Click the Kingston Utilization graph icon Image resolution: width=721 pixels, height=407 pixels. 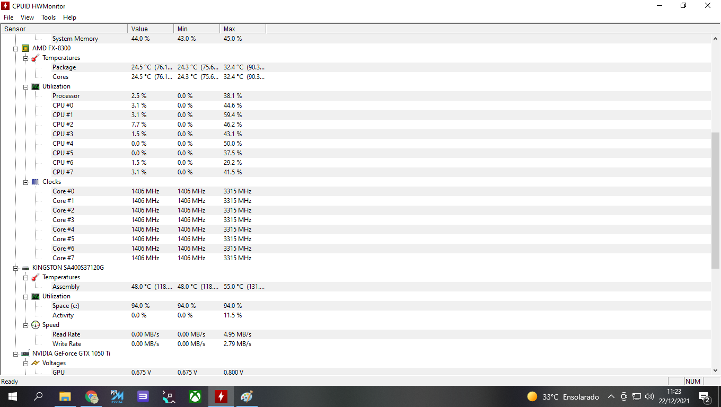[36, 296]
